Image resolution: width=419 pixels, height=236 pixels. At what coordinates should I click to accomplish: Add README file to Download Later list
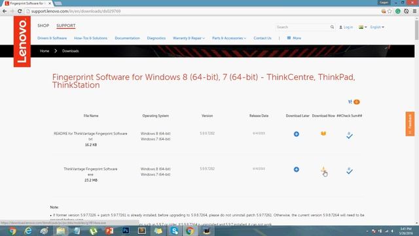[297, 134]
